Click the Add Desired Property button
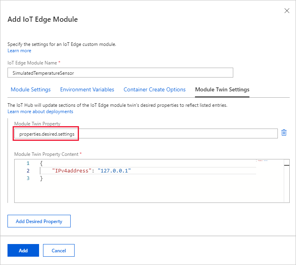This screenshot has width=296, height=265. click(39, 221)
